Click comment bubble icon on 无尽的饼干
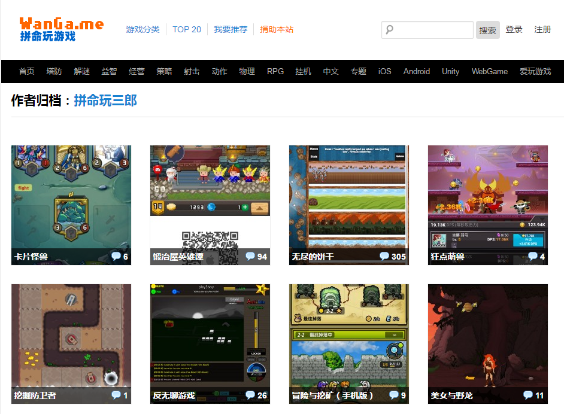 [384, 257]
